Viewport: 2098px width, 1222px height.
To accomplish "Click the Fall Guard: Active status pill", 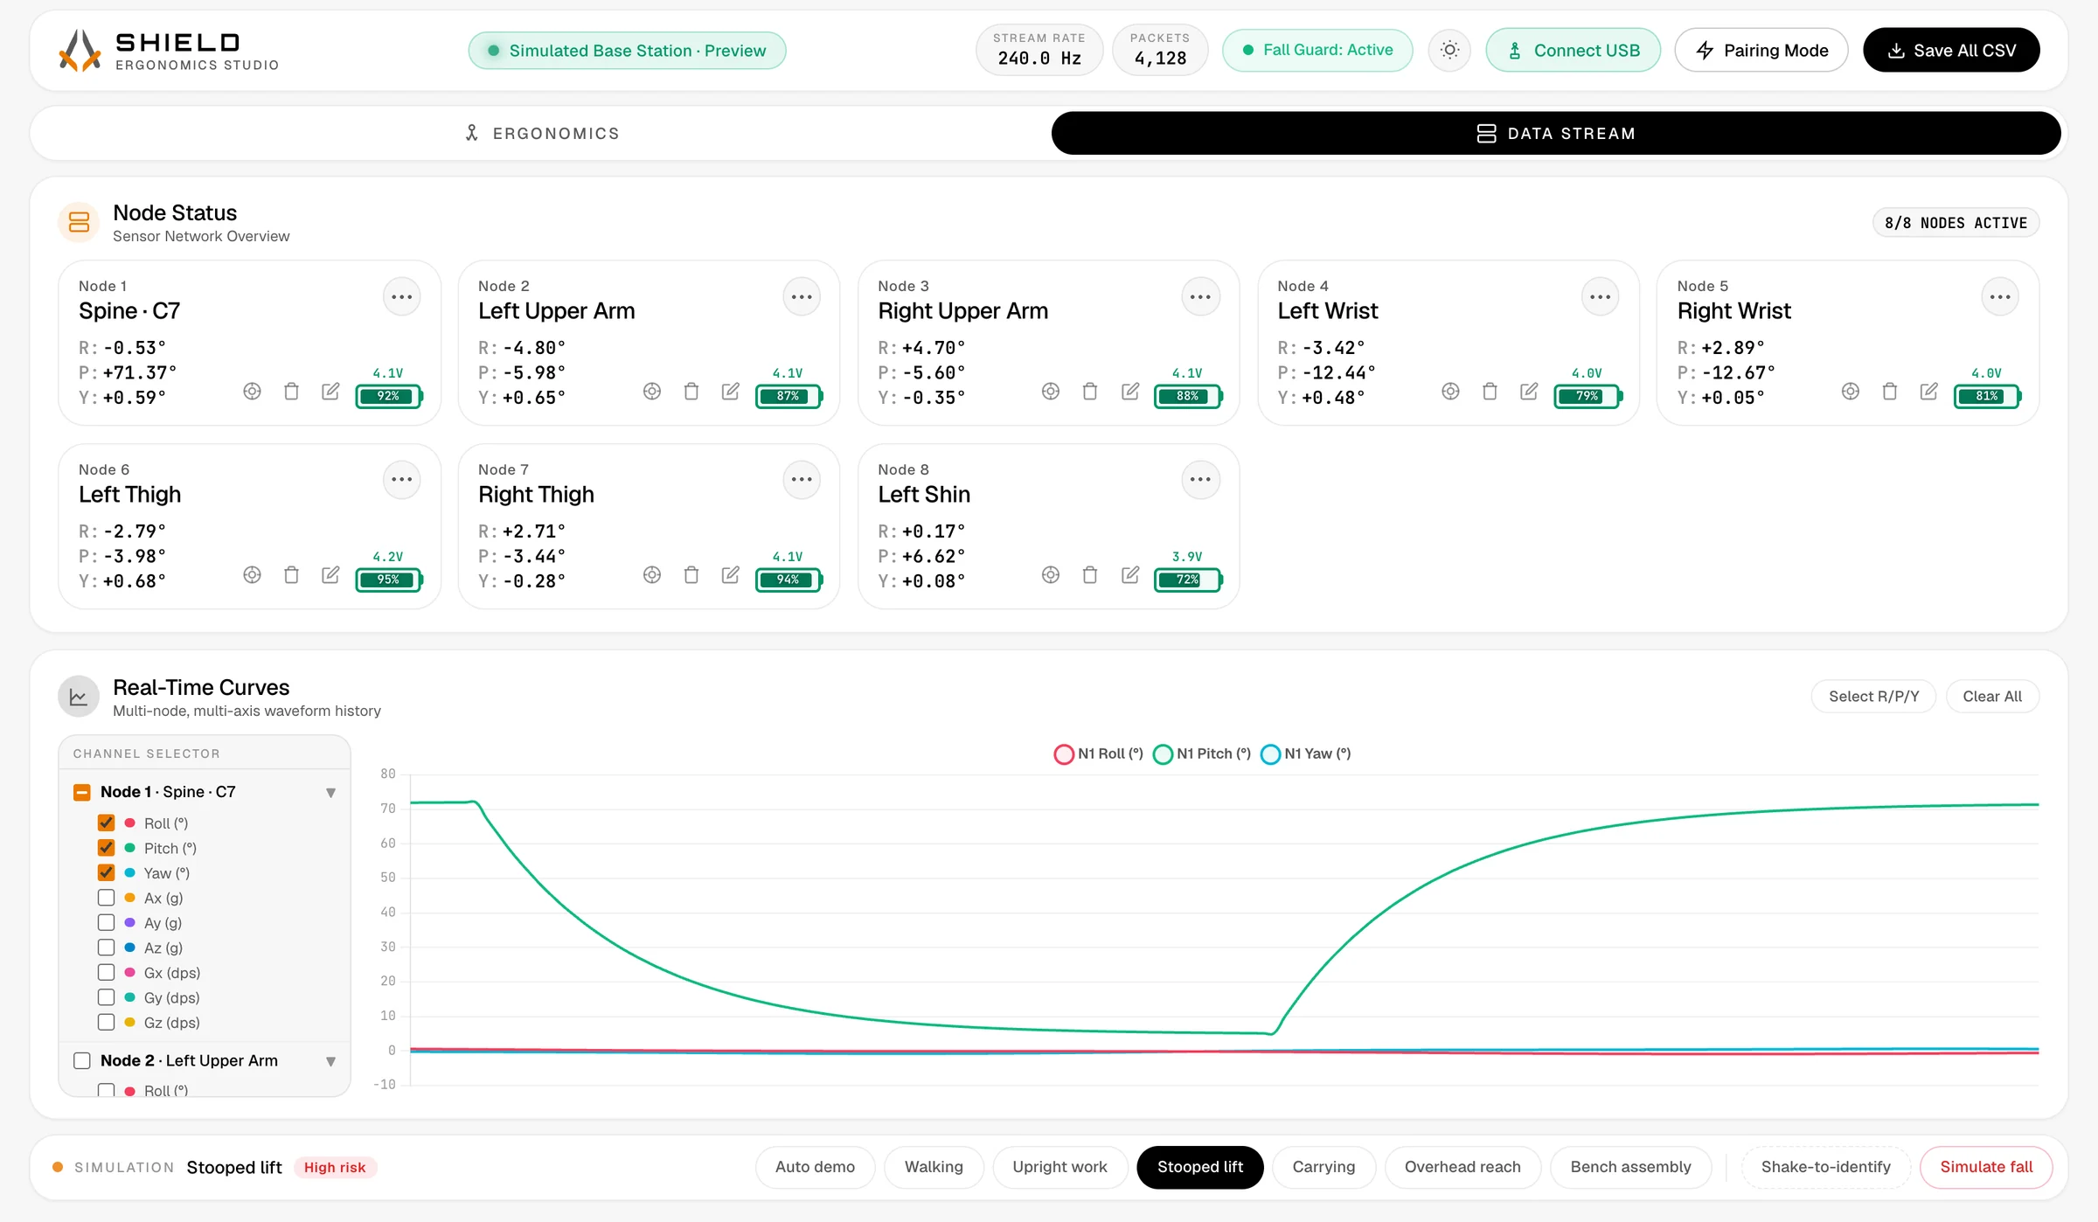I will click(1317, 50).
